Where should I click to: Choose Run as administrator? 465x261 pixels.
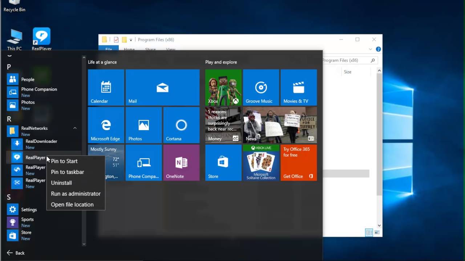point(76,194)
